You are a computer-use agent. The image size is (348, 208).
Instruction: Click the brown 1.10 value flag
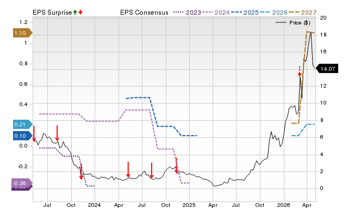pos(22,33)
